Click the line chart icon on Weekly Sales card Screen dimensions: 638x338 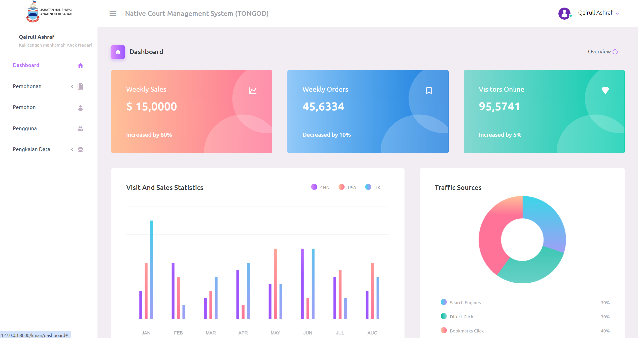tap(252, 90)
